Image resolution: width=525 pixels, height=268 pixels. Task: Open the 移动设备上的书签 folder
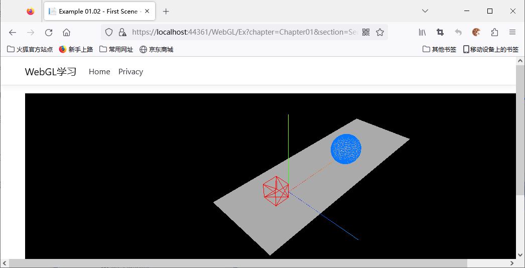click(491, 50)
